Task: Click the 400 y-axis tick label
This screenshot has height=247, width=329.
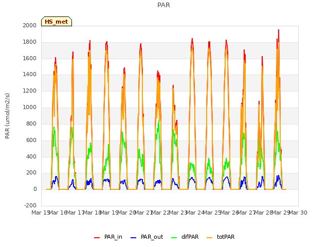Action: coord(31,156)
